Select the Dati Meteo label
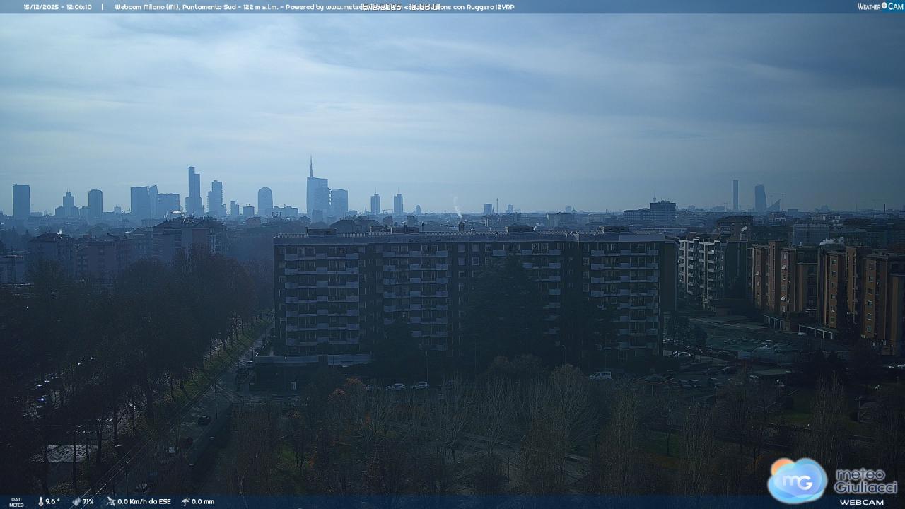The width and height of the screenshot is (905, 509). (16, 501)
